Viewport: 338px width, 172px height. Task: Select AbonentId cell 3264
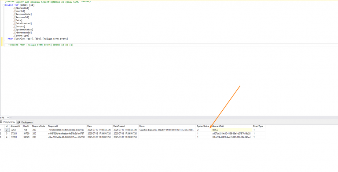coord(16,130)
